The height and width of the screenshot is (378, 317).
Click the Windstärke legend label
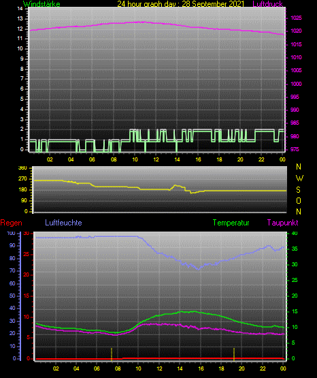click(41, 4)
